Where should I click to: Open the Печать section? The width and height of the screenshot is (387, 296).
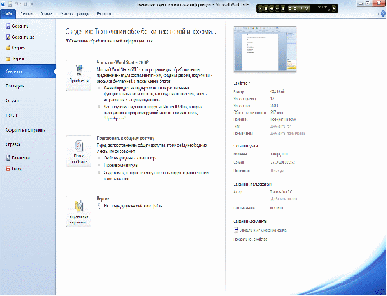click(12, 115)
